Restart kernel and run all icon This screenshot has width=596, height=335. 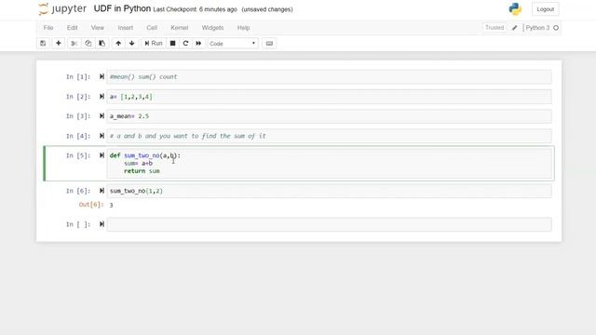(198, 44)
